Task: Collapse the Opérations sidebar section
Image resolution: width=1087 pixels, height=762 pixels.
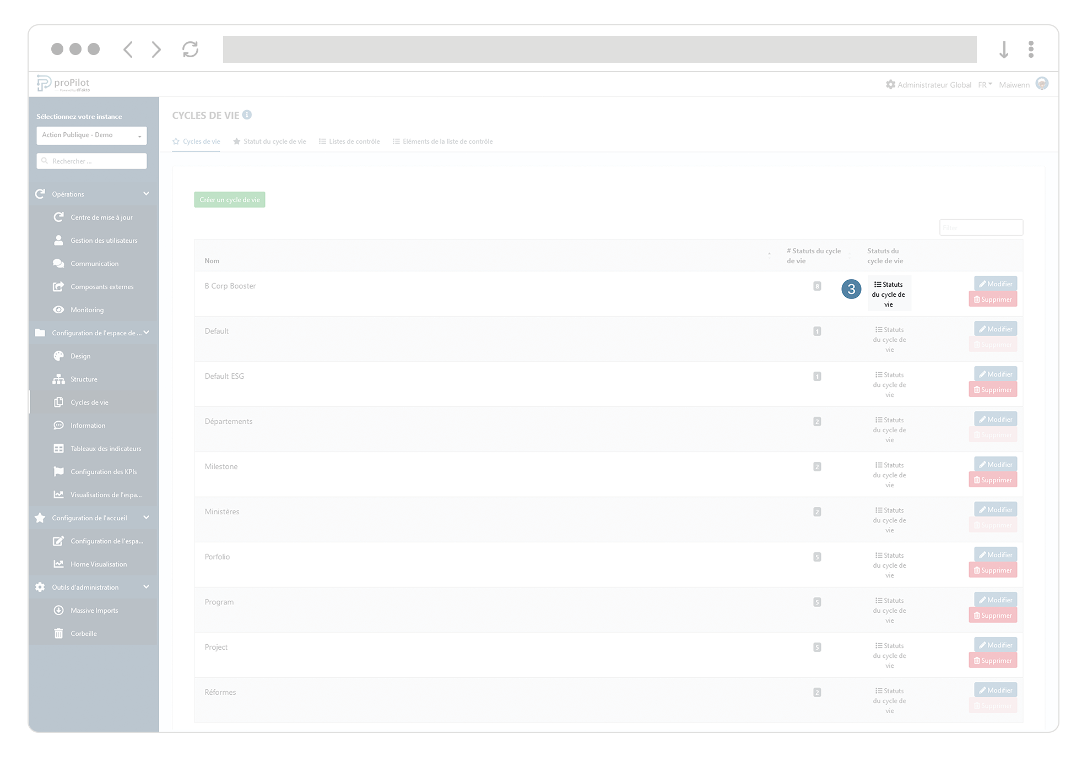Action: (146, 194)
